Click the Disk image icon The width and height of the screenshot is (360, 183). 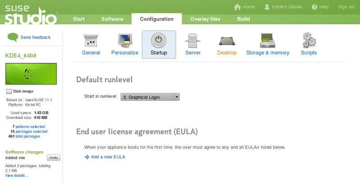click(9, 92)
